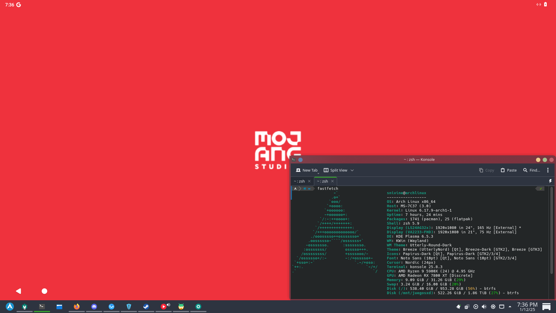Open the file manager taskbar icon
This screenshot has width=556, height=313.
tap(59, 307)
